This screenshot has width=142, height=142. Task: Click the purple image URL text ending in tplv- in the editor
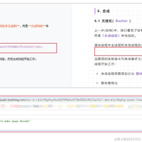tap(22, 47)
